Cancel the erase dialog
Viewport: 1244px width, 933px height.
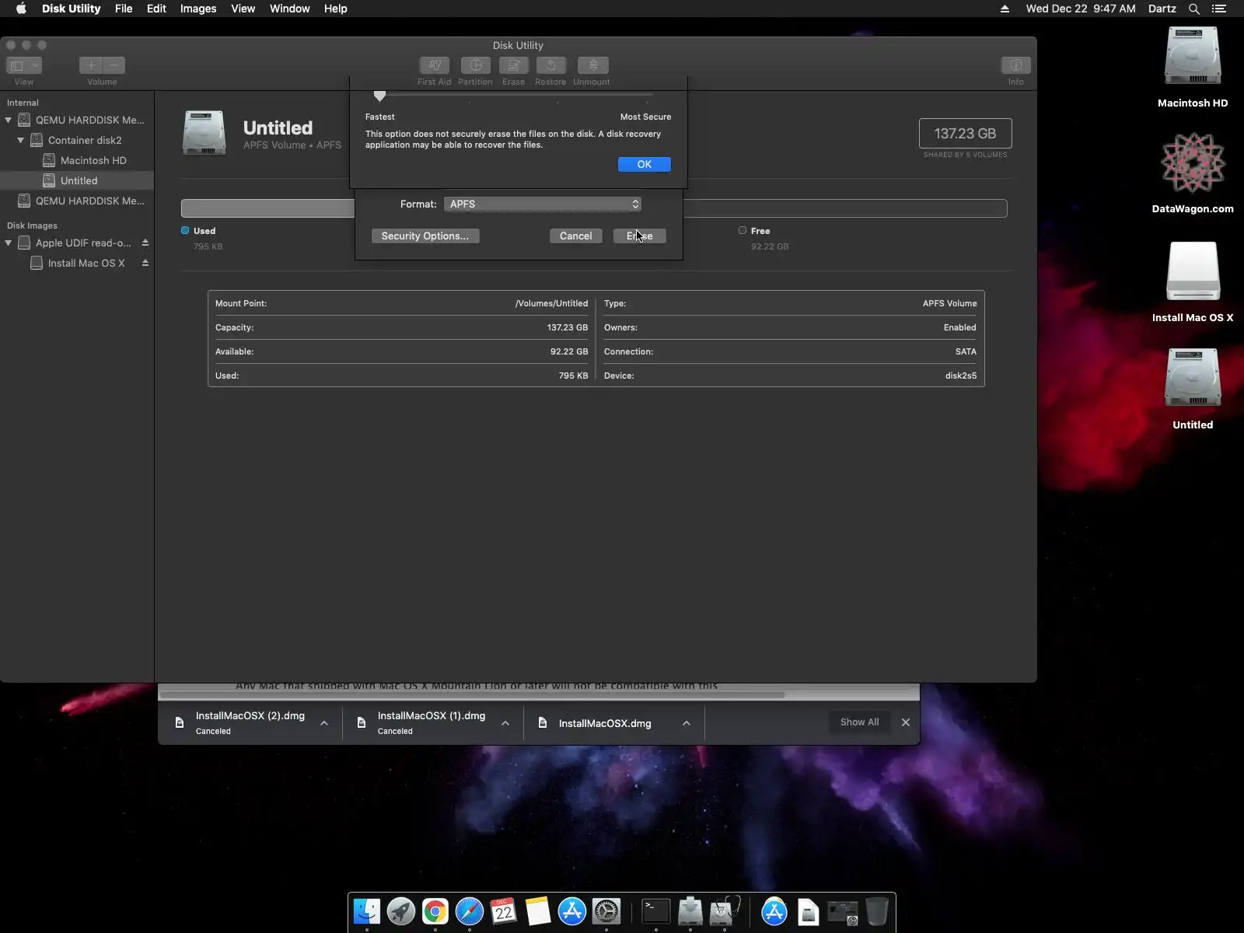[576, 236]
